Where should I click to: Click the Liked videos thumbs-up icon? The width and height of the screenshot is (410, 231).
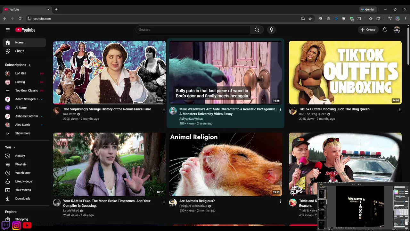click(8, 182)
